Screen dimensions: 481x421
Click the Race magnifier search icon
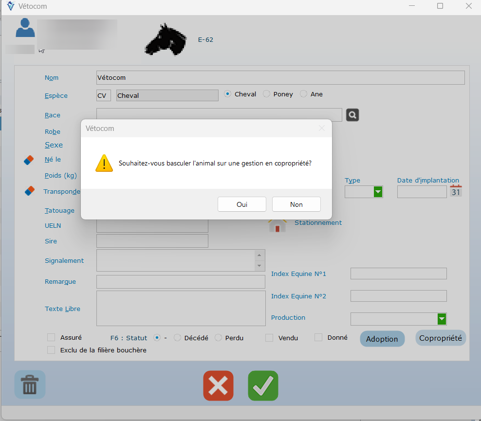point(352,115)
